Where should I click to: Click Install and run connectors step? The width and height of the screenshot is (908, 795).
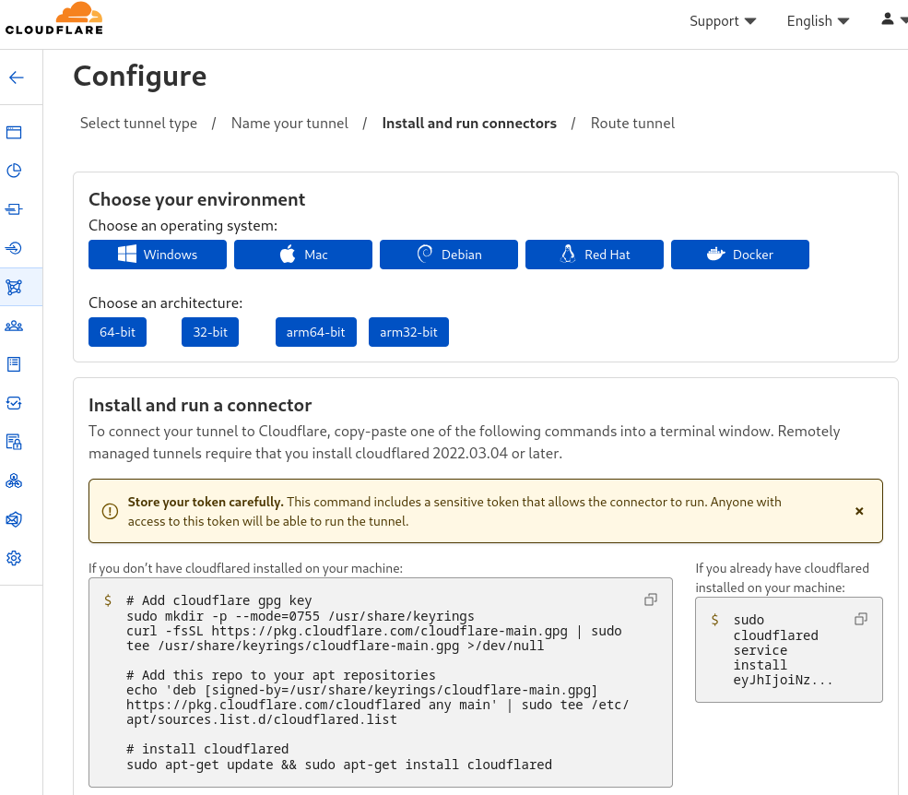(x=469, y=124)
